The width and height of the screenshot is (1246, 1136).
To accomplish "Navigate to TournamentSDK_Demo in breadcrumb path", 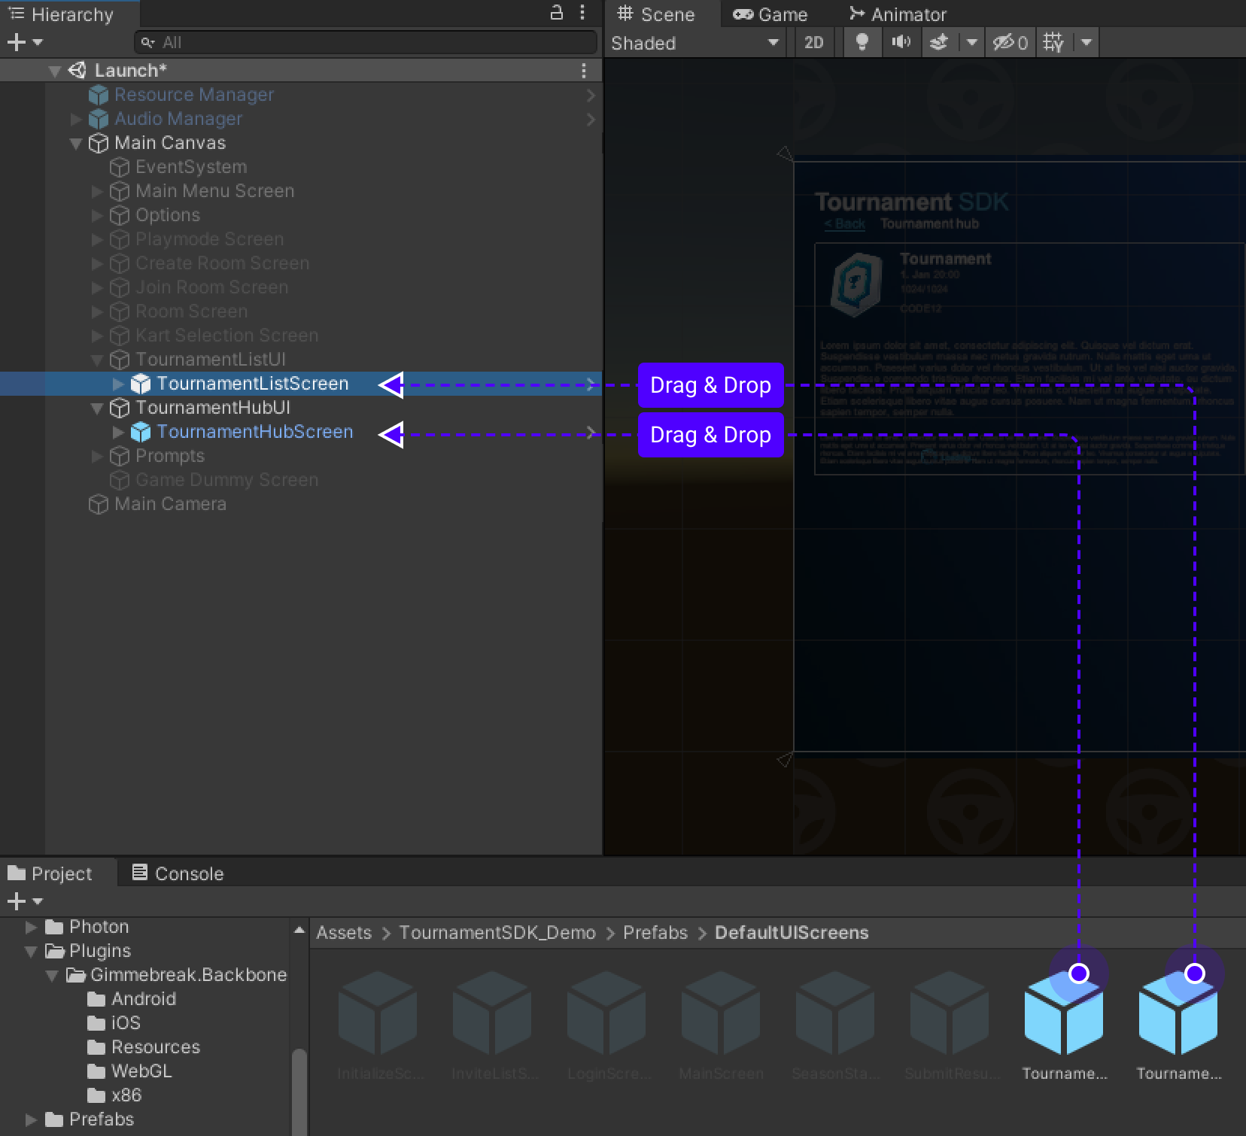I will coord(497,933).
